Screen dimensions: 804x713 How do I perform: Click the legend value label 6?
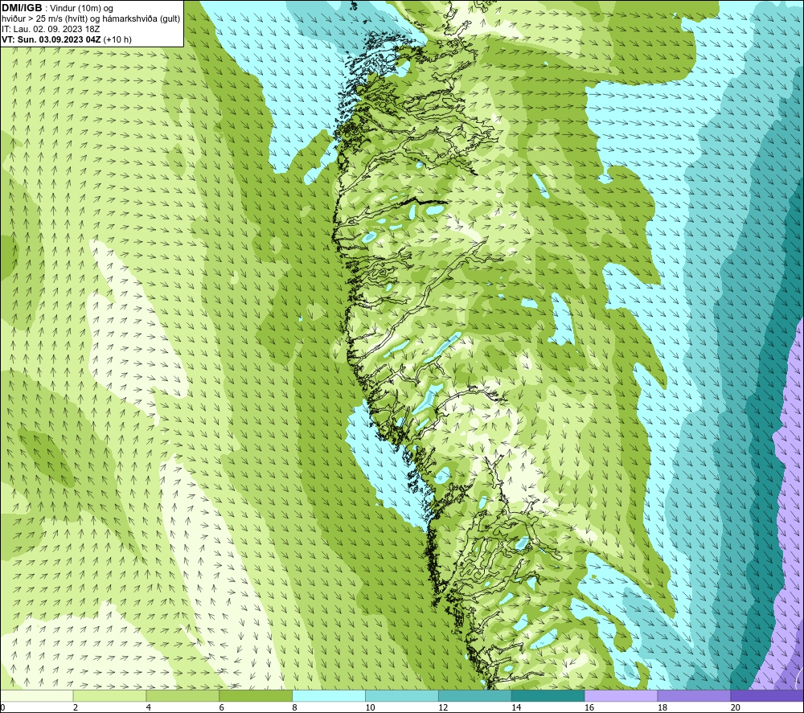point(222,708)
